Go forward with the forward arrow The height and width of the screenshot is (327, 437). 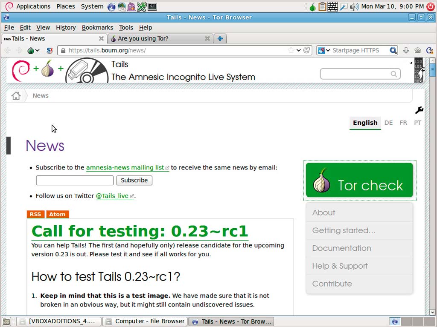click(19, 50)
